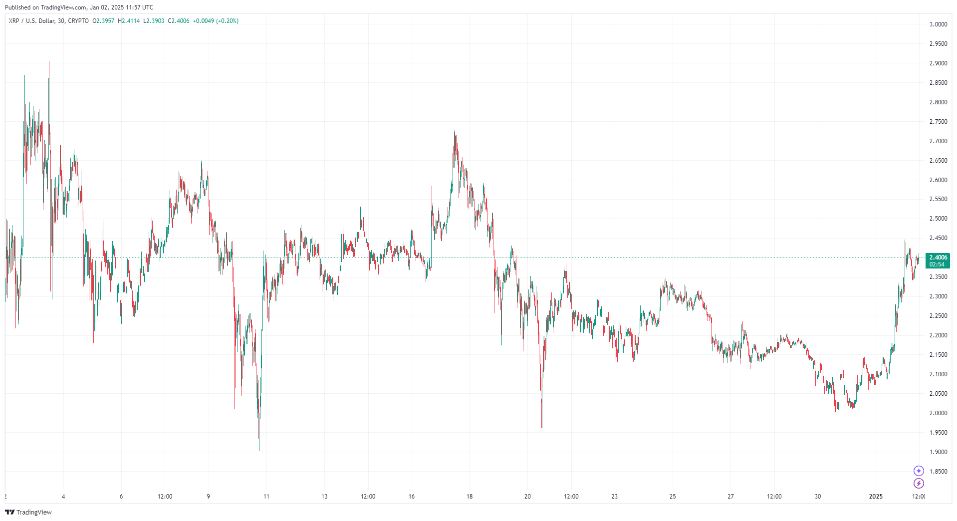Click the green 2.4006 current price label

tap(938, 258)
